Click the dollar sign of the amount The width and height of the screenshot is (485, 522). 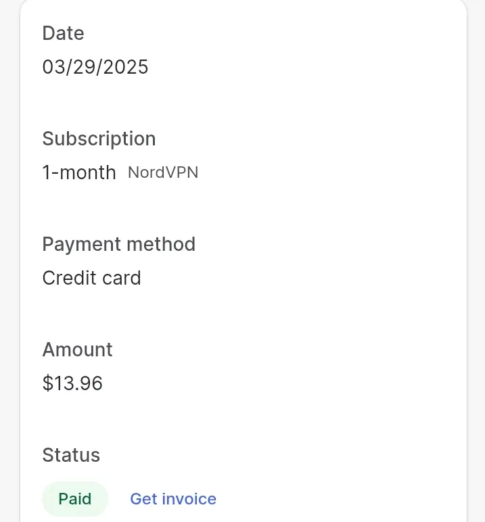47,383
